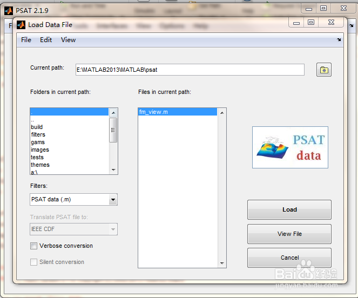
Task: Click folders list scroll-up arrow
Action: (x=113, y=113)
